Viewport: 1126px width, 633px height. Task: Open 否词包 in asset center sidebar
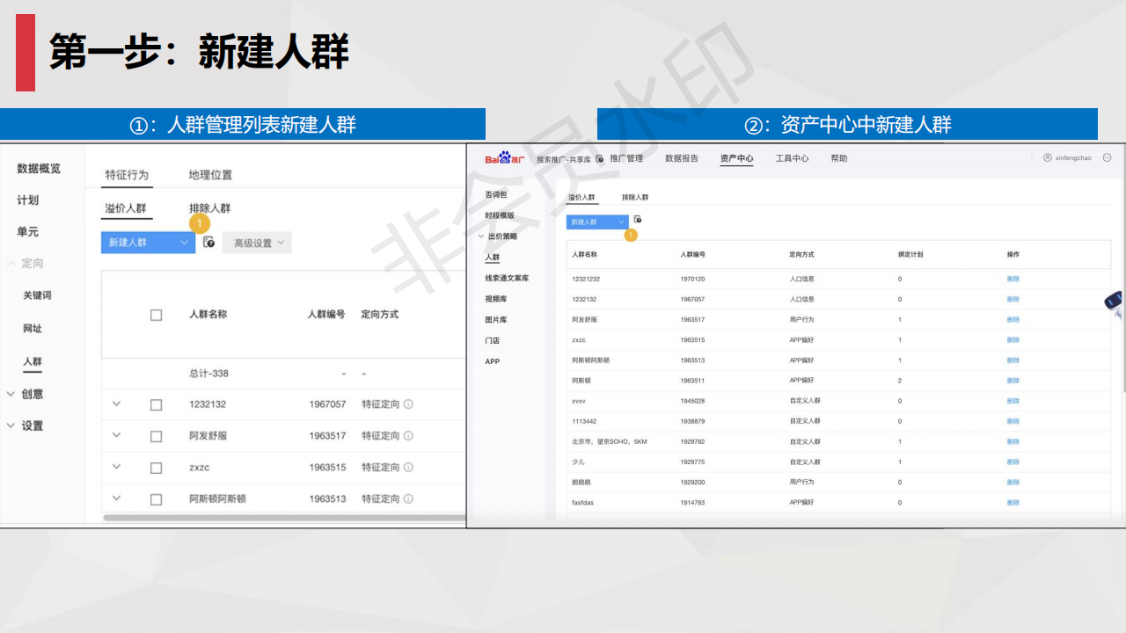pos(496,194)
